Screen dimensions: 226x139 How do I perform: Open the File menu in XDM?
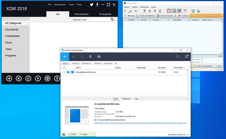pos(50,5)
